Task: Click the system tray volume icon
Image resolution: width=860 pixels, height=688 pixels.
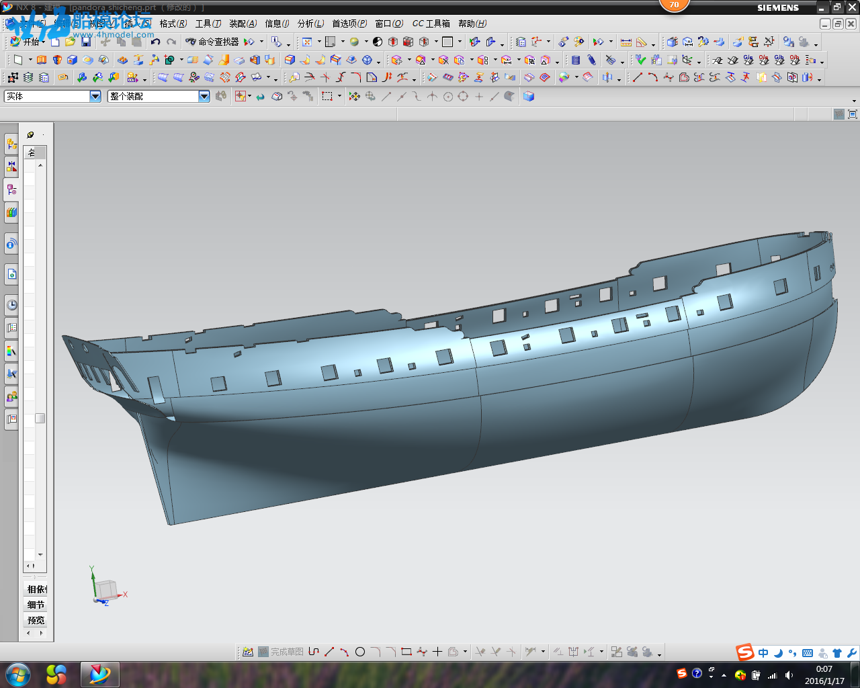Action: click(x=789, y=675)
